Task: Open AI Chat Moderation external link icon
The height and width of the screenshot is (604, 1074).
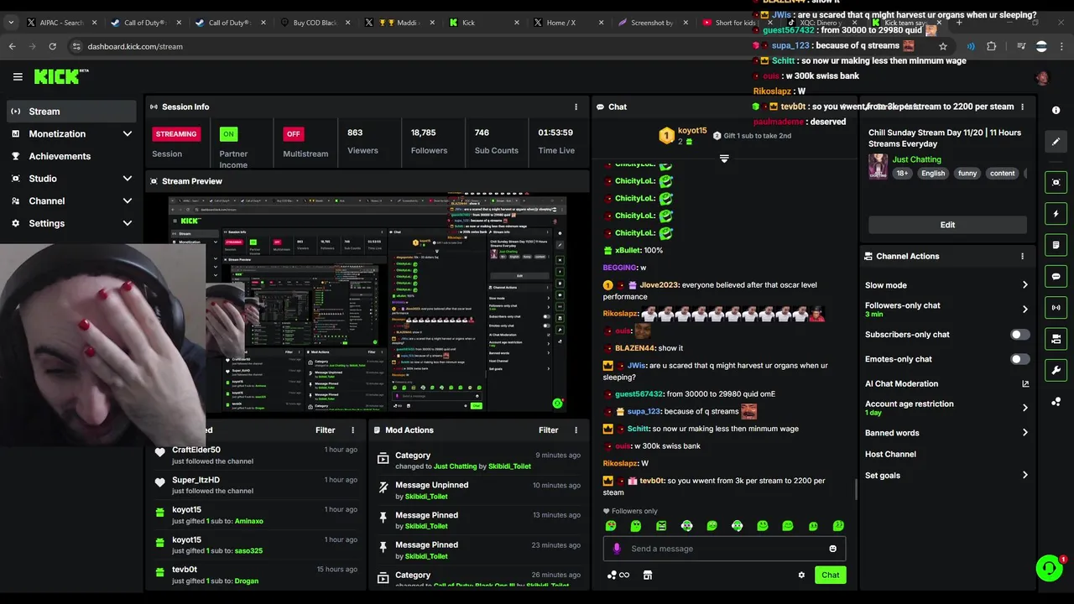Action: click(x=1024, y=384)
